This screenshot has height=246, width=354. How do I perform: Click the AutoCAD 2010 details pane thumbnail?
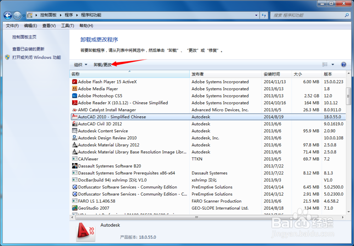(86, 231)
